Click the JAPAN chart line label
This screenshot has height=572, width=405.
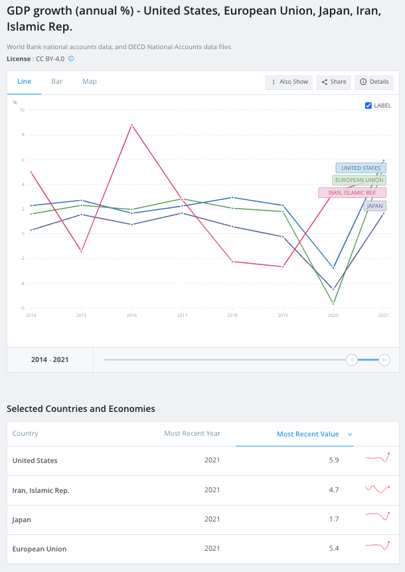(x=374, y=206)
